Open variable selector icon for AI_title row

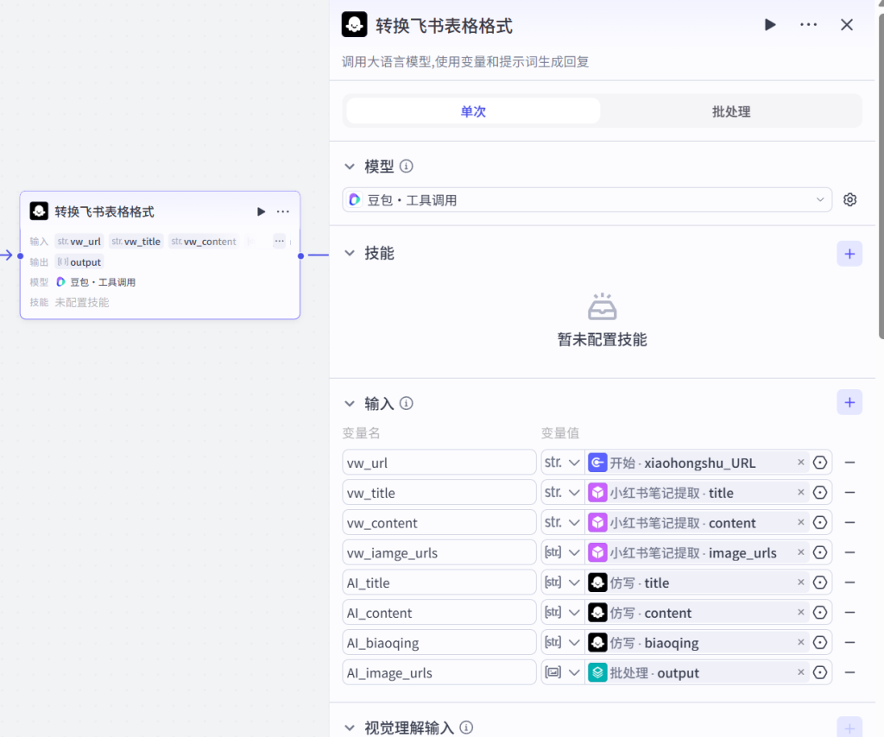820,583
